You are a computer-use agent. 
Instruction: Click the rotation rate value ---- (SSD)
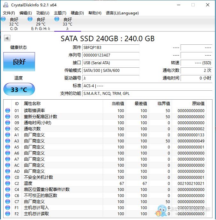(196, 63)
